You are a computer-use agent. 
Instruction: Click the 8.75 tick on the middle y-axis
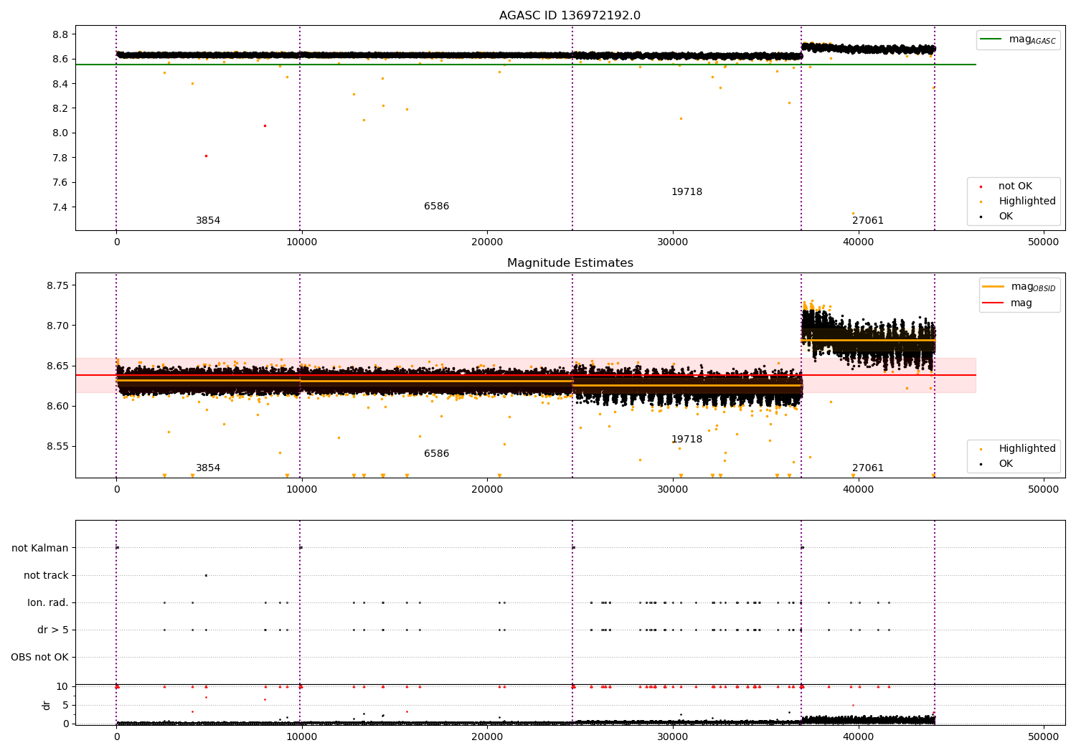[58, 285]
